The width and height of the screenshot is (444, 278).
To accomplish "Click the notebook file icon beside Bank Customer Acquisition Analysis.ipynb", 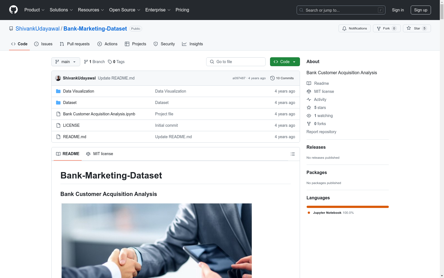I will (x=58, y=114).
